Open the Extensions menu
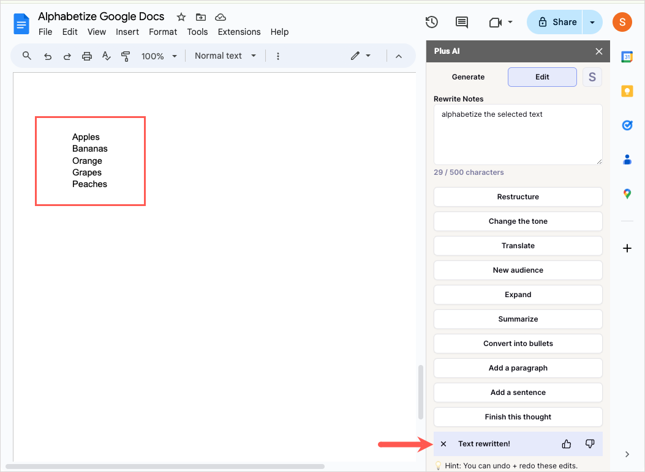The height and width of the screenshot is (472, 645). click(x=239, y=32)
